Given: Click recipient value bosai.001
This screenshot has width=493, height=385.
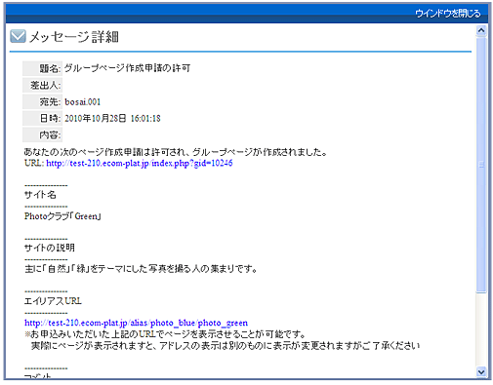Looking at the screenshot, I should point(83,102).
